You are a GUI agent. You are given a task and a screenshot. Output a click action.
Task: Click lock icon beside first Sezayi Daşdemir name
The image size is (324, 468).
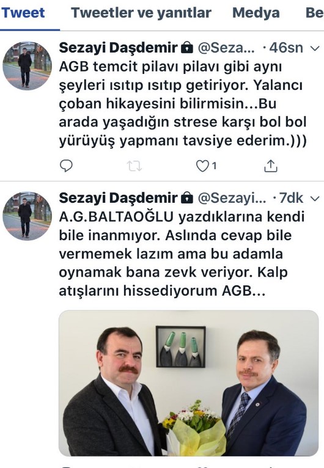(187, 48)
